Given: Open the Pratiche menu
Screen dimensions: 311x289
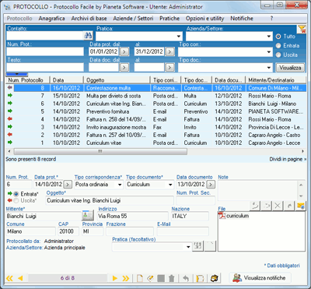Looking at the screenshot, I should pos(169,19).
